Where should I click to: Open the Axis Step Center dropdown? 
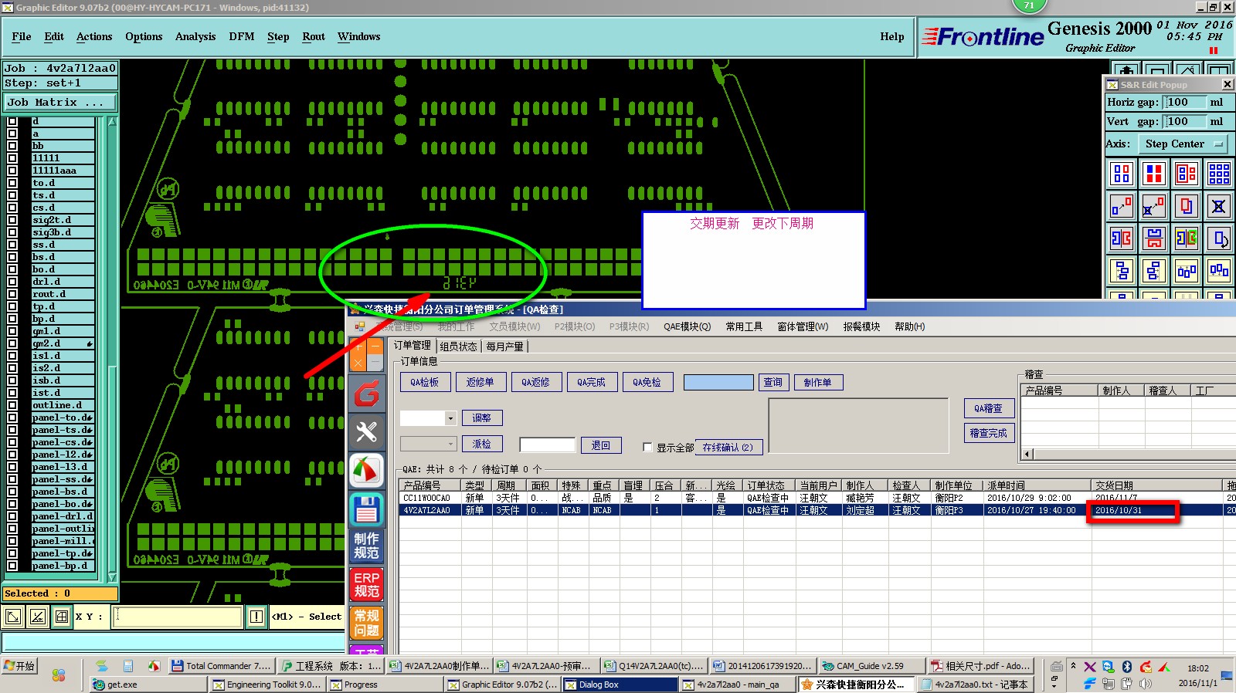[x=1185, y=144]
